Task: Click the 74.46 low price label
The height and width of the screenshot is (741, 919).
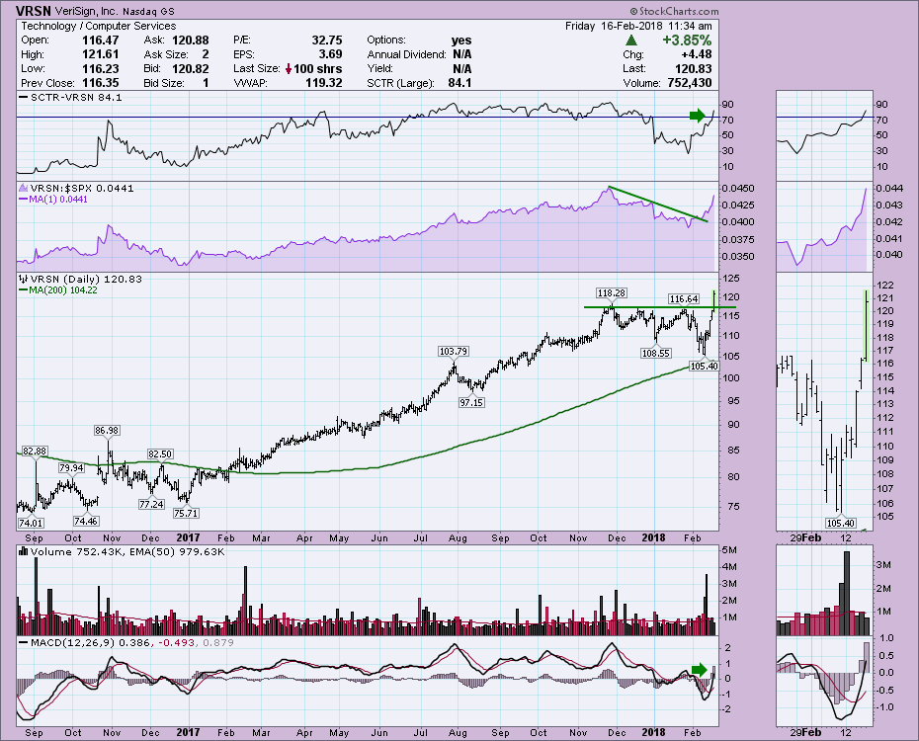Action: 86,521
